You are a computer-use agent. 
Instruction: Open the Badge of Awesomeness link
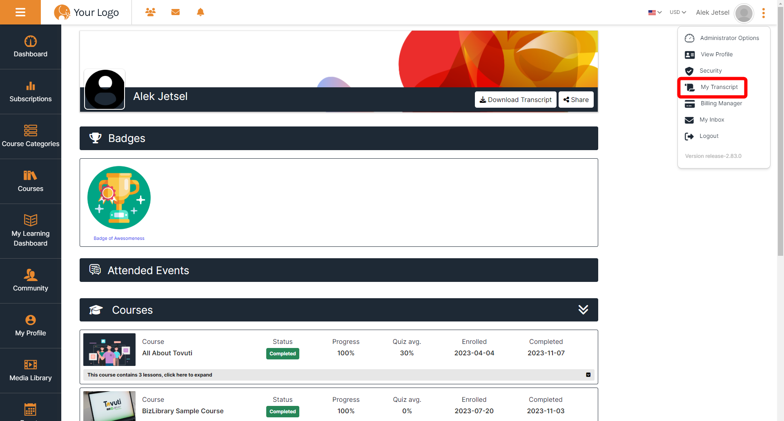119,238
